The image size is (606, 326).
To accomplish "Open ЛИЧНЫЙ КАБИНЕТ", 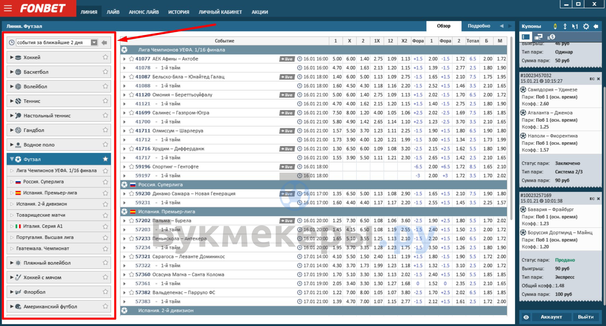I will 220,12.
